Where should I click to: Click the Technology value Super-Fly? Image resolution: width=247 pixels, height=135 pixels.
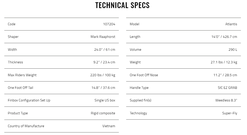click(230, 113)
